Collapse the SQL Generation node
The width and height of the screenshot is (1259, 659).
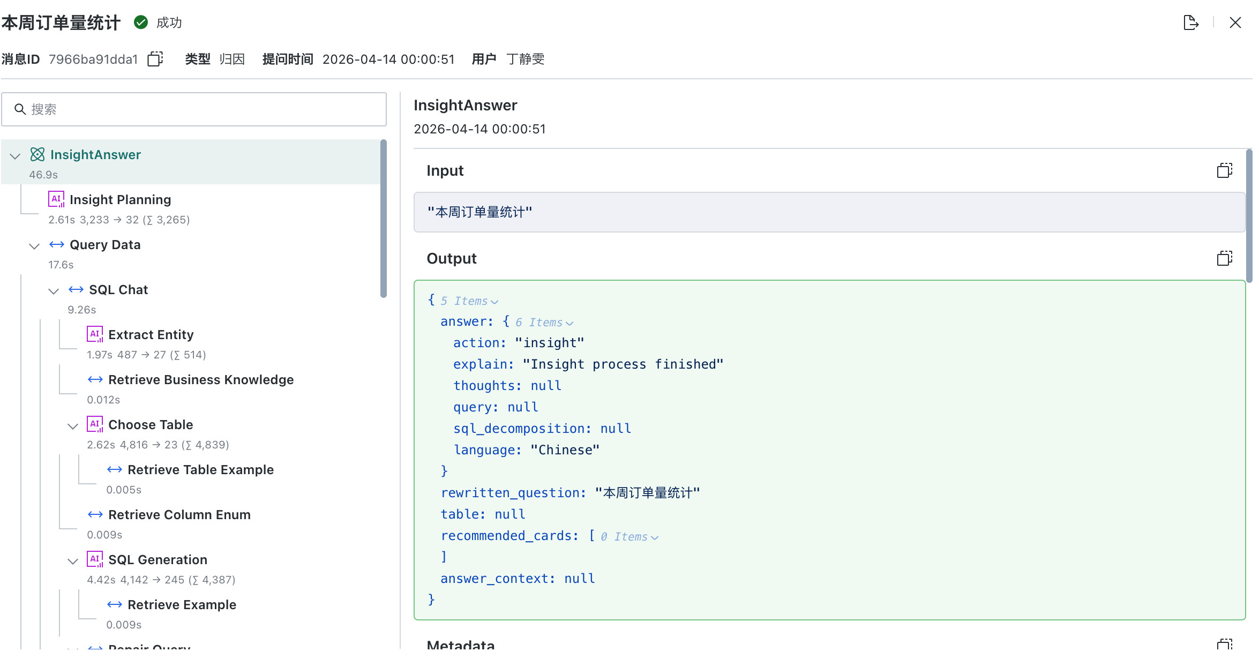pyautogui.click(x=73, y=561)
